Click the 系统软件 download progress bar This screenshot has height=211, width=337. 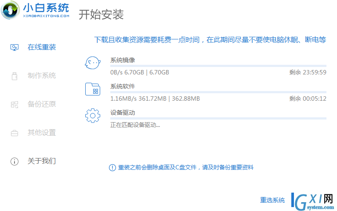pos(218,92)
